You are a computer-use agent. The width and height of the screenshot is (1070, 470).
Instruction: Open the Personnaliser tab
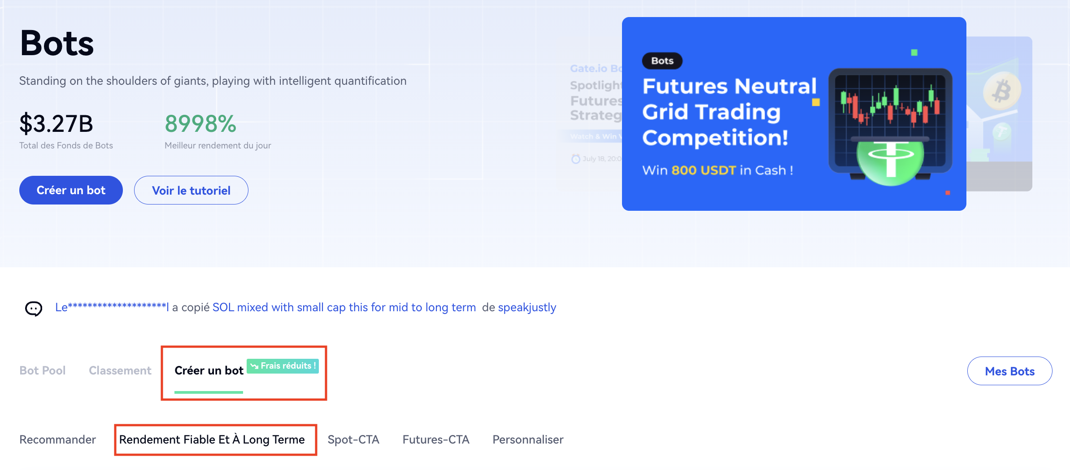(528, 440)
